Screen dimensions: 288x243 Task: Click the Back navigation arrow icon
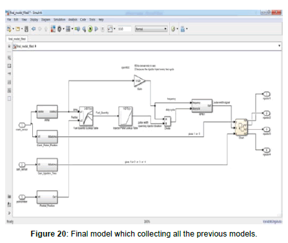coord(34,28)
